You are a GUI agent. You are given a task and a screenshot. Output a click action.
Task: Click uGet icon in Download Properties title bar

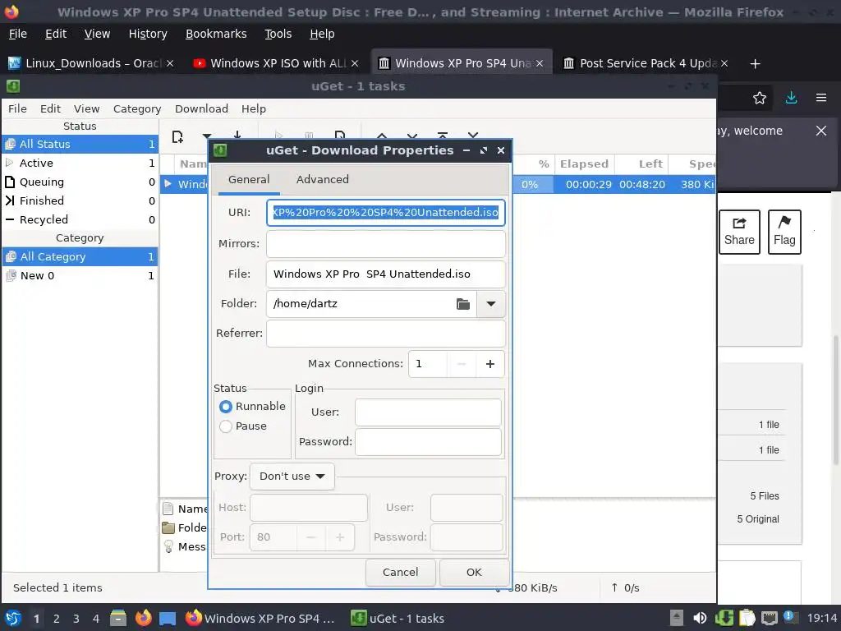click(x=220, y=151)
